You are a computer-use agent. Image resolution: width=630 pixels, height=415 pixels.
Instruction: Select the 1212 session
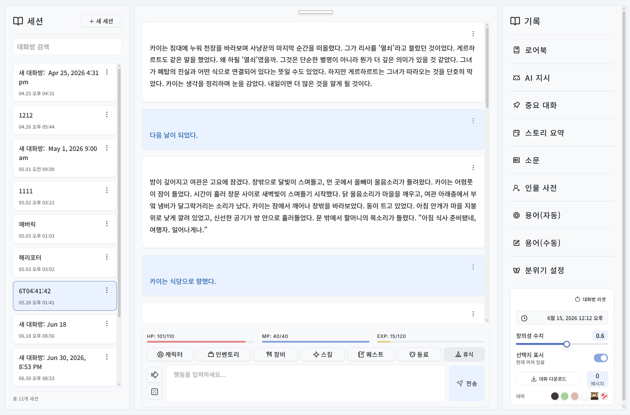65,120
